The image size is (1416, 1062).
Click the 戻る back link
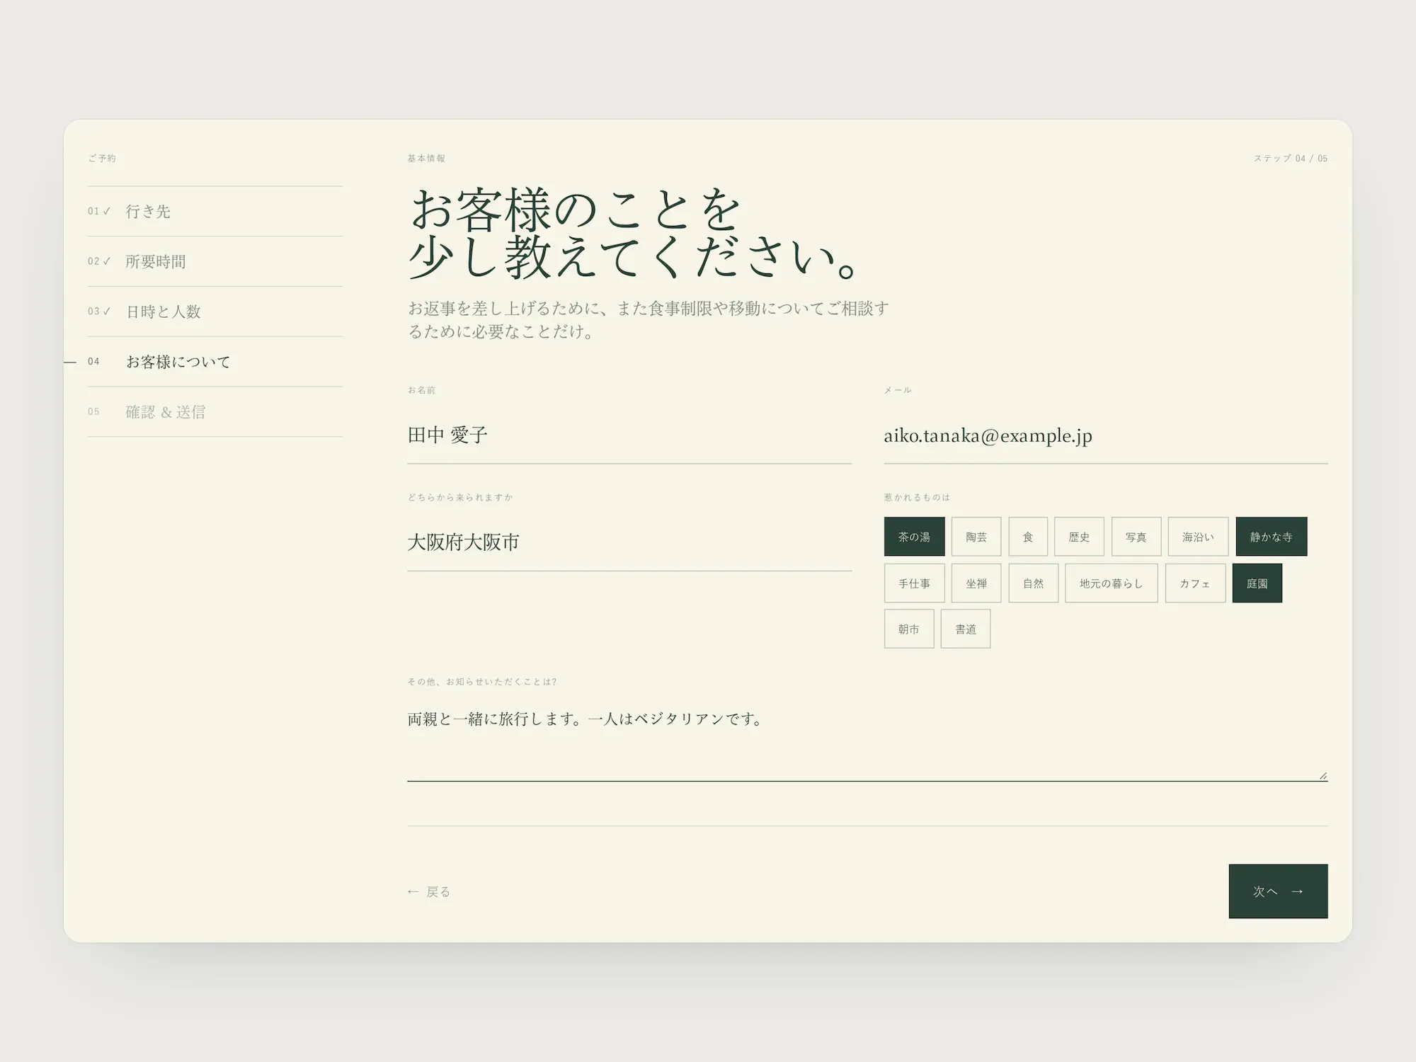[x=429, y=891]
